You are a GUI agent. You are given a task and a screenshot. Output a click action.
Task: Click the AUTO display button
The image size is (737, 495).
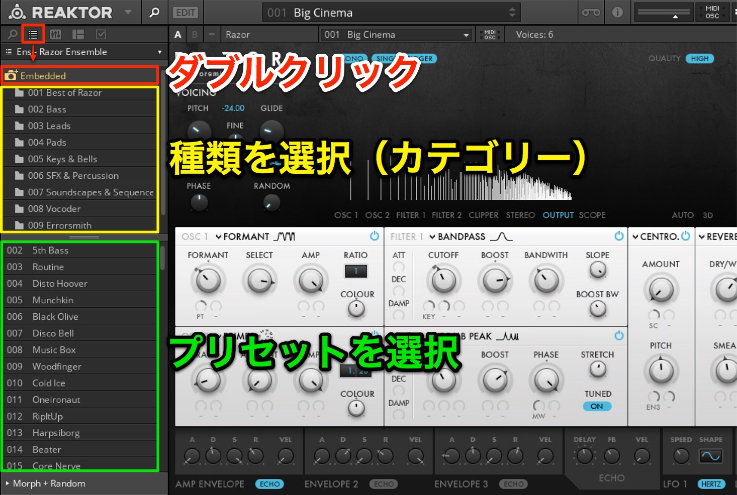click(682, 215)
